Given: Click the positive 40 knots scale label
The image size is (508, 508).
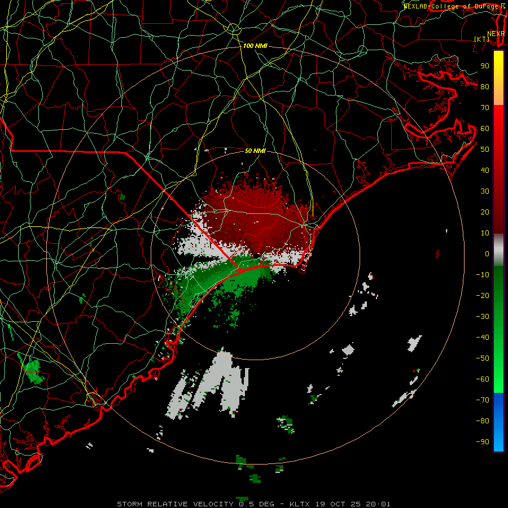Looking at the screenshot, I should 485,170.
